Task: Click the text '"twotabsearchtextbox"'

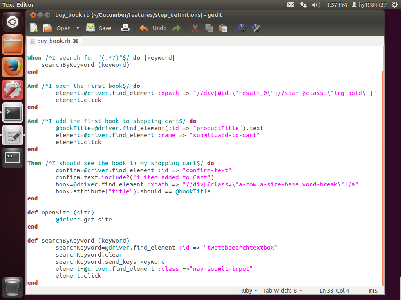Action: (x=240, y=248)
